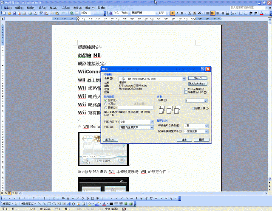
Task: Click the Insert WordArt icon
Action: tap(69, 204)
